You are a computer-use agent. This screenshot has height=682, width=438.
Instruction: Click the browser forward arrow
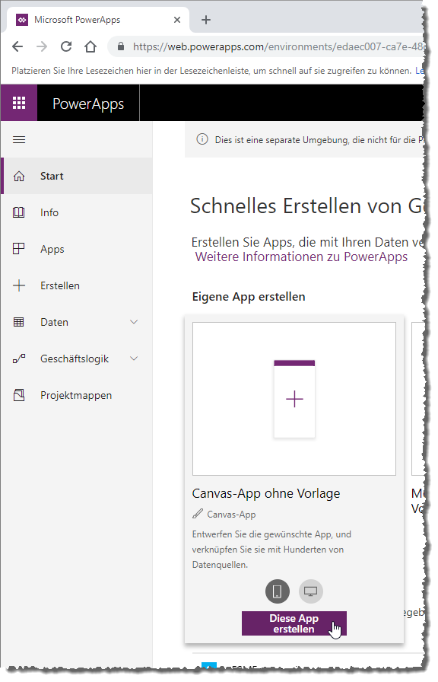42,46
